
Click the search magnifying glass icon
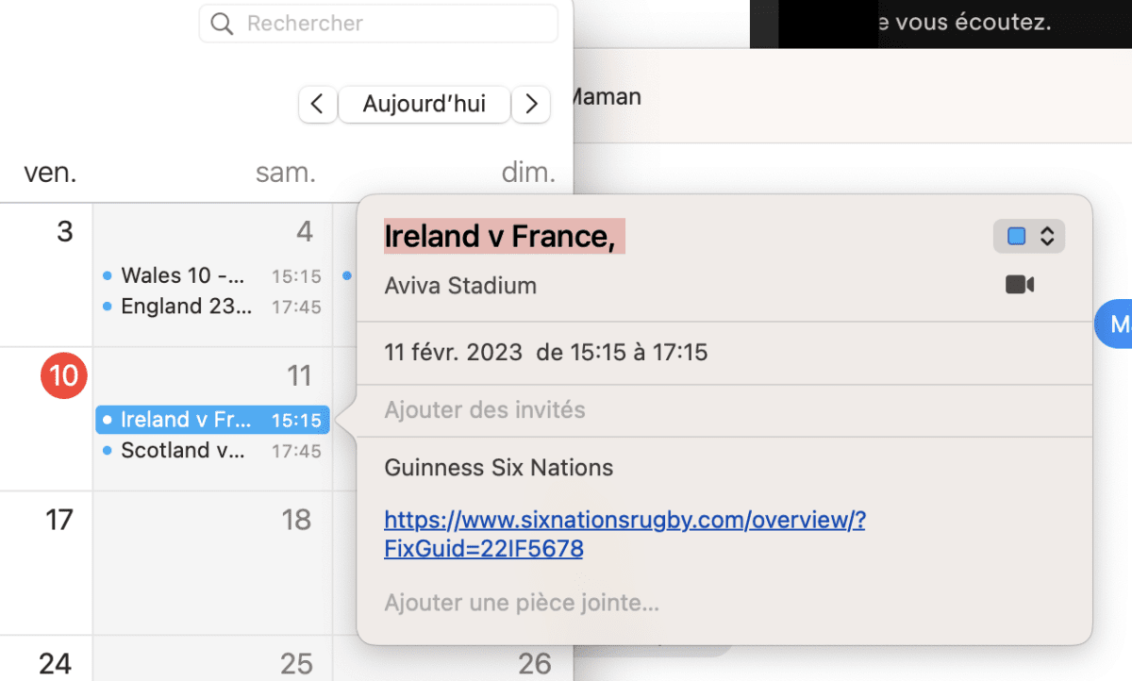coord(222,23)
